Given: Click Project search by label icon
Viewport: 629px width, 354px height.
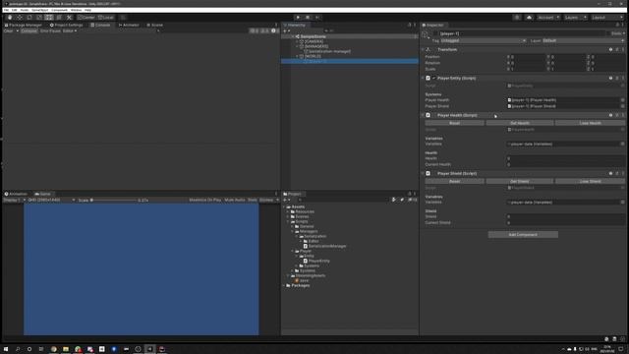Looking at the screenshot, I should [x=402, y=200].
